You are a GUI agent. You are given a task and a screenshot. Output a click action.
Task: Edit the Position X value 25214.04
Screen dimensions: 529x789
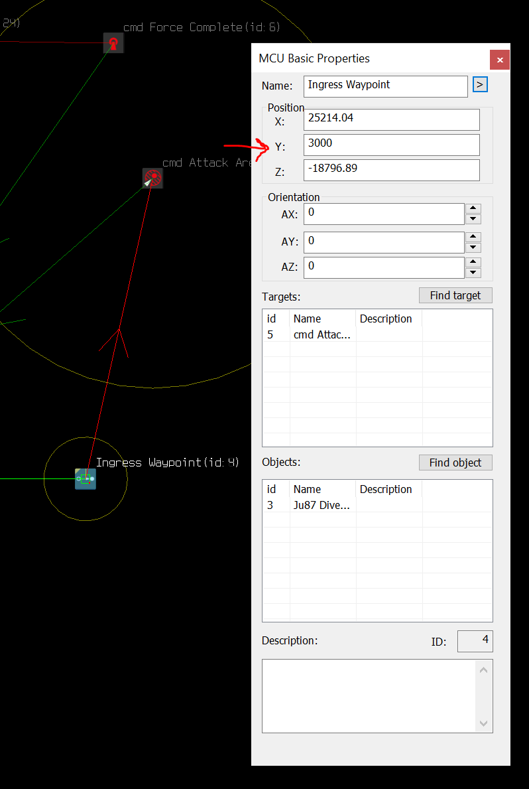click(x=392, y=119)
